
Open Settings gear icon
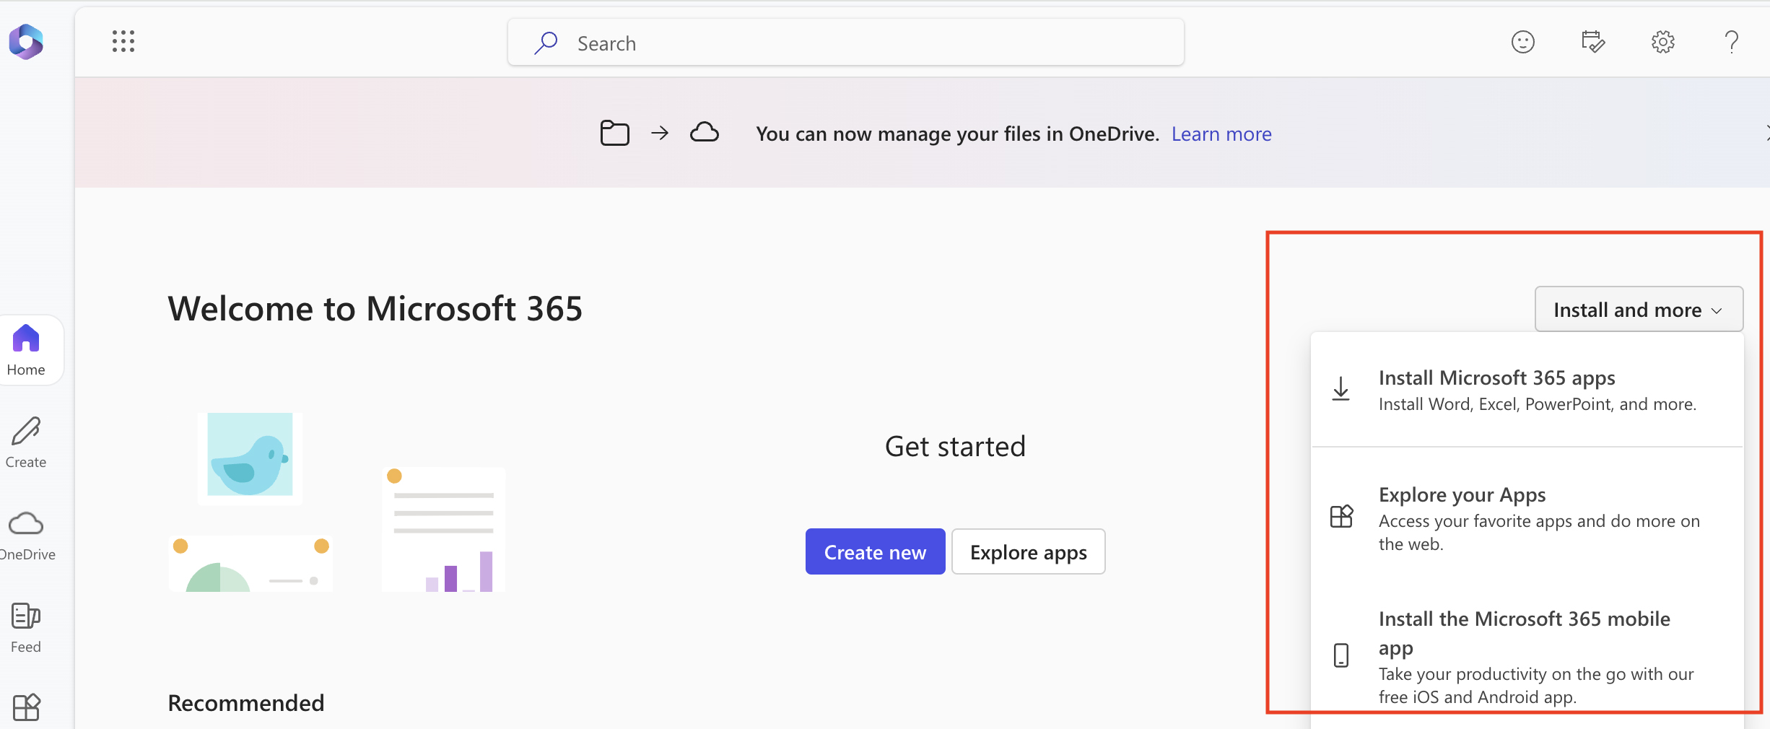click(1662, 42)
